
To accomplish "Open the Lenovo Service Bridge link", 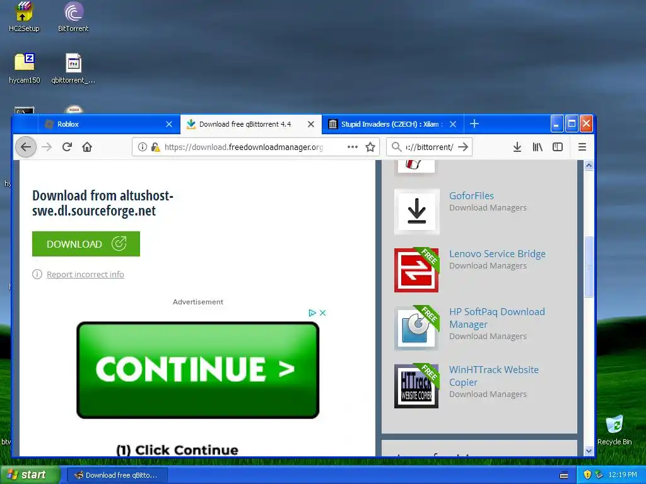I will coord(497,254).
